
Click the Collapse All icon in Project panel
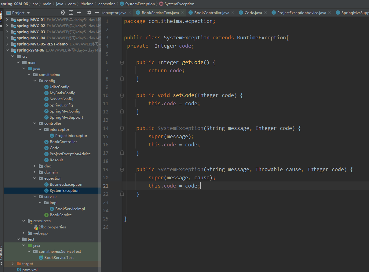coord(79,13)
